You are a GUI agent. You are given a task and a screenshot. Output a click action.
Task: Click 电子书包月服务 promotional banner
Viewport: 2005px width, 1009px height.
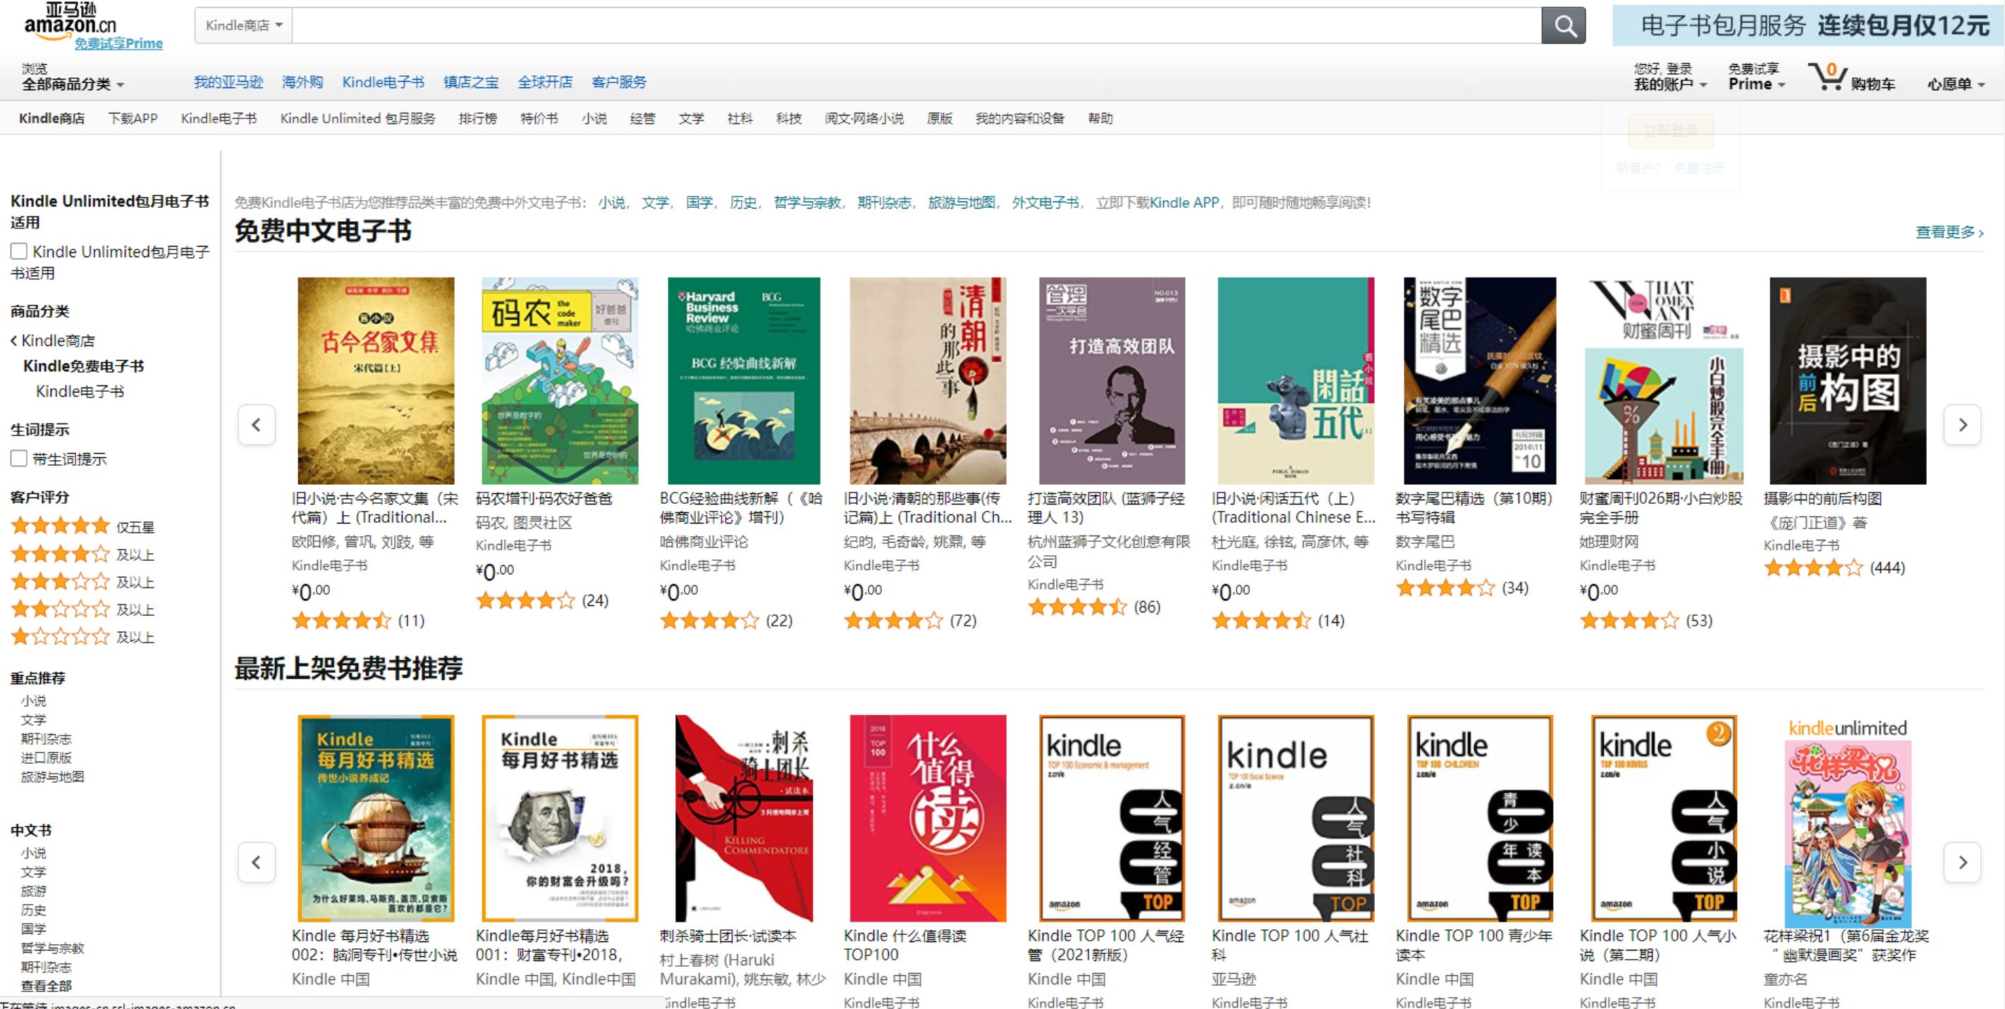(x=1808, y=25)
